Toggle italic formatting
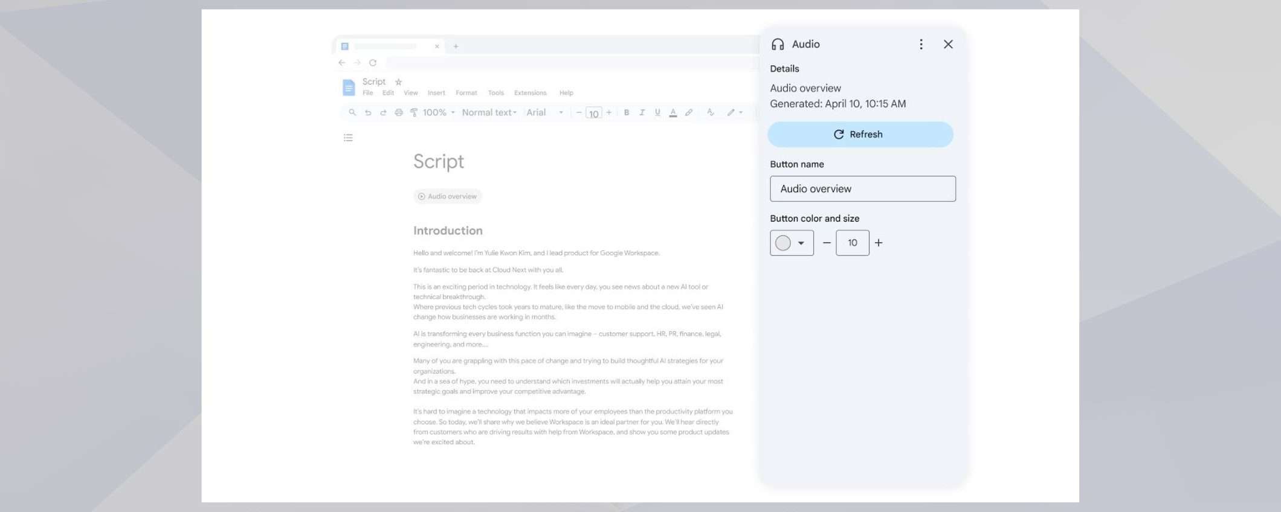This screenshot has width=1281, height=512. (642, 112)
